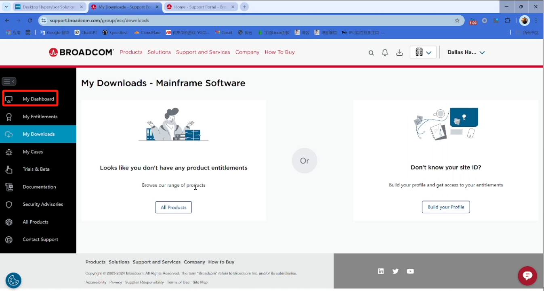Viewport: 544px width, 291px height.
Task: Switch to Home - Support Portal browser tab
Action: 198,7
